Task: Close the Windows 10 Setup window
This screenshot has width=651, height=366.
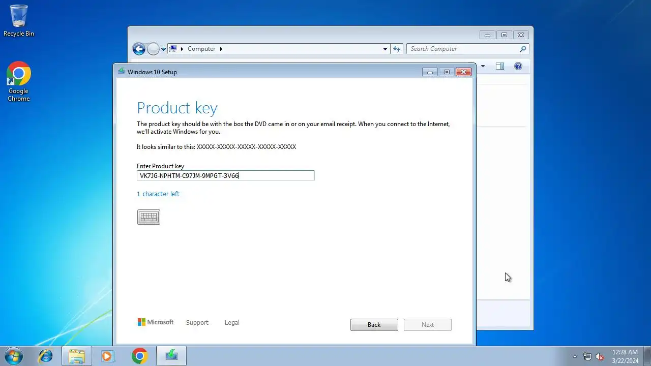Action: click(463, 72)
